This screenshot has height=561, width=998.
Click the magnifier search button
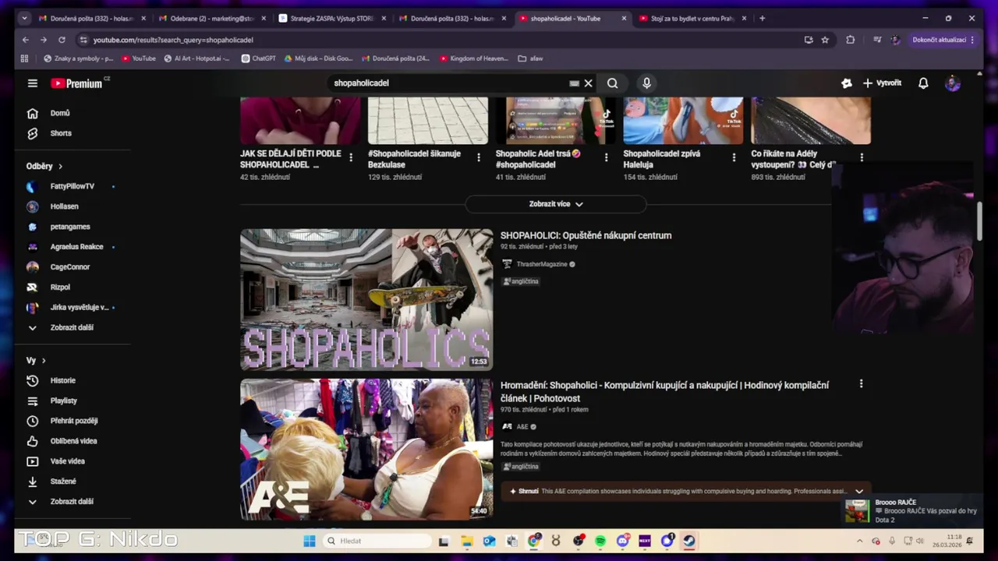[x=612, y=83]
